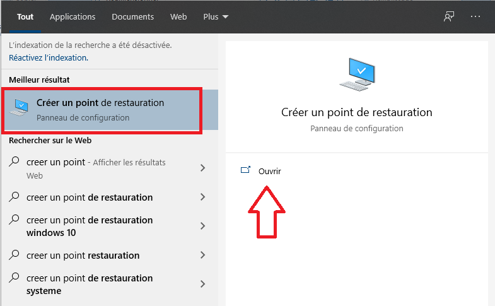The image size is (495, 306).
Task: Click the magnifier icon beside 'creer un point - Afficher'
Action: (x=14, y=162)
